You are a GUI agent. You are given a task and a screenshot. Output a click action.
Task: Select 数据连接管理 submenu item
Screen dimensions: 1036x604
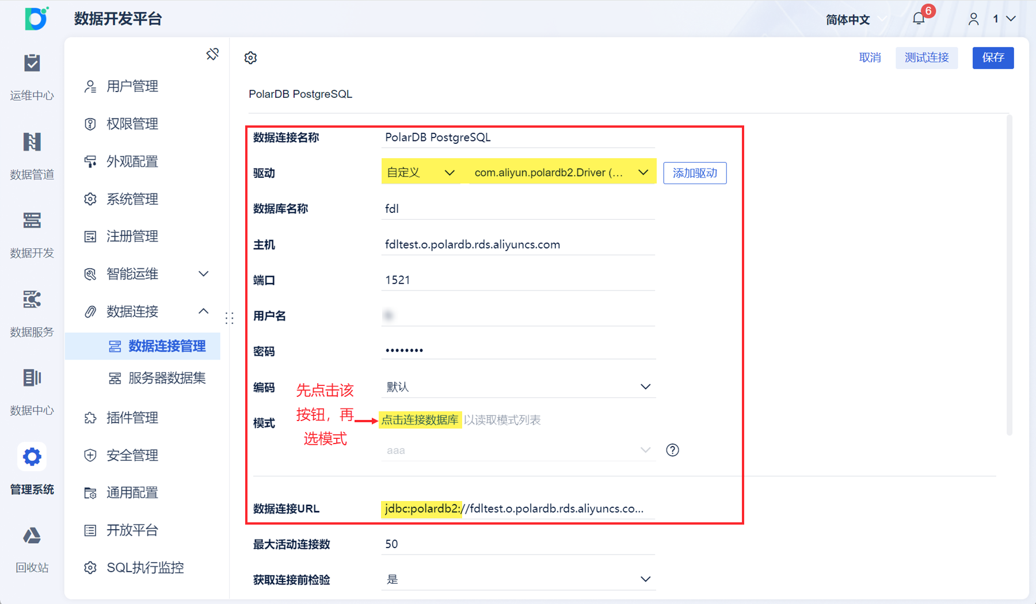click(143, 346)
